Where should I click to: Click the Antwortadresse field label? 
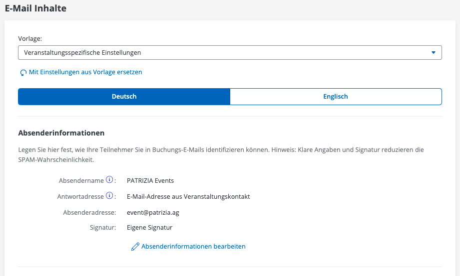pos(80,197)
